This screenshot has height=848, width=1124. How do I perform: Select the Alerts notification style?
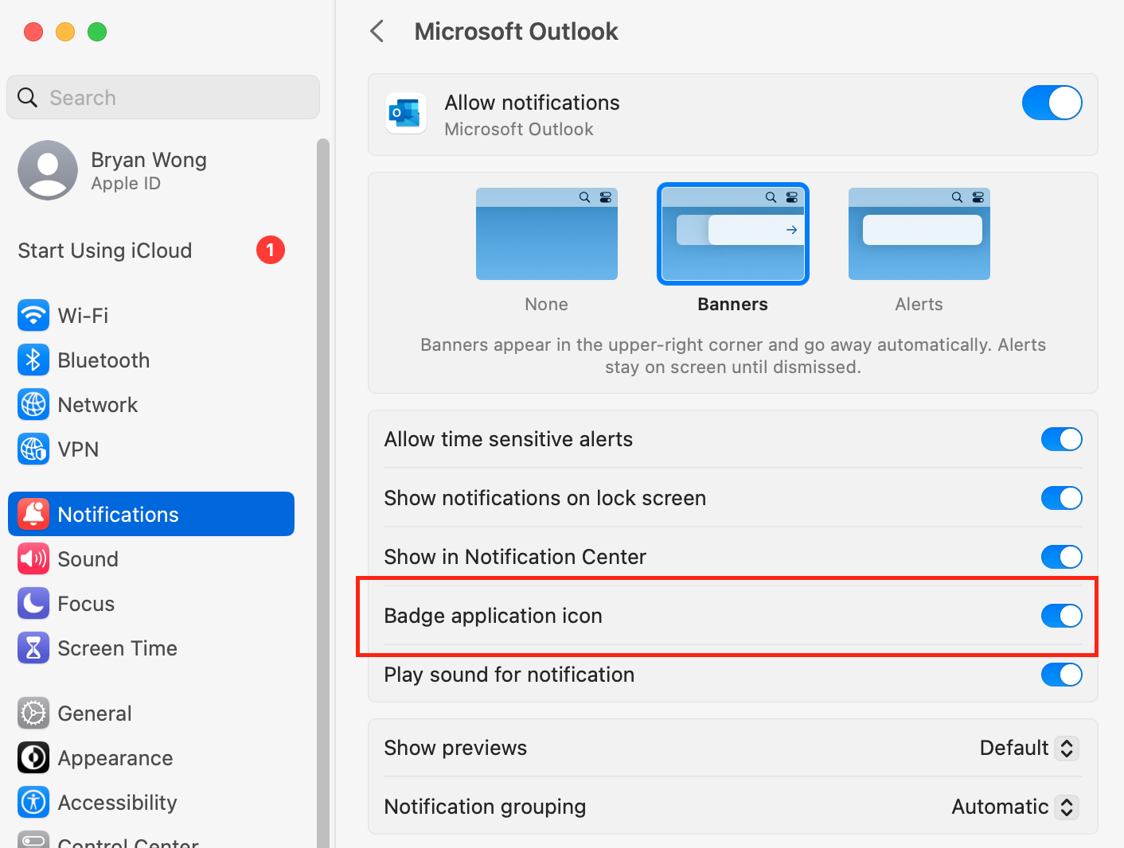[919, 234]
